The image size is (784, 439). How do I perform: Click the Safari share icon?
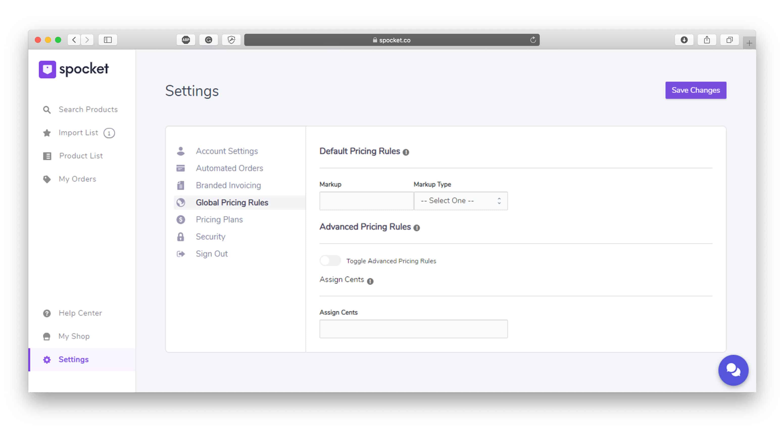click(707, 40)
